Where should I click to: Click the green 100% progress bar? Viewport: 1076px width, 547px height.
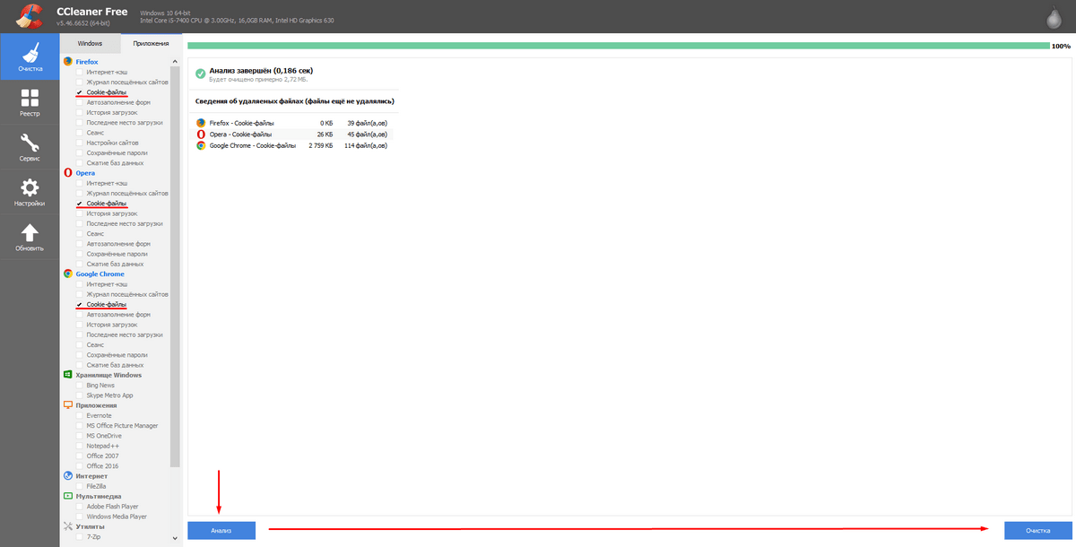[618, 46]
